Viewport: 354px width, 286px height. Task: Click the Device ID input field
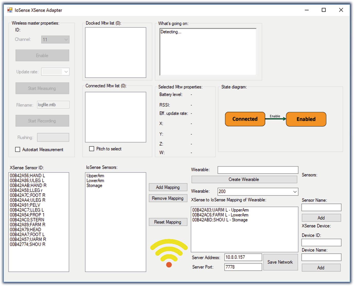[321, 242]
